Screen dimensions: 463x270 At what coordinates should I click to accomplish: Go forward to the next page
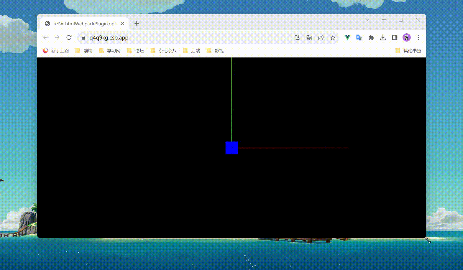pyautogui.click(x=57, y=37)
